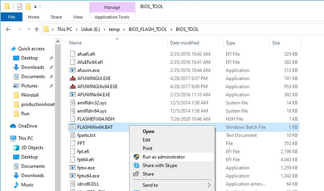Image resolution: width=324 pixels, height=191 pixels.
Task: Unpin Desktop using its pin icon
Action: (x=51, y=58)
